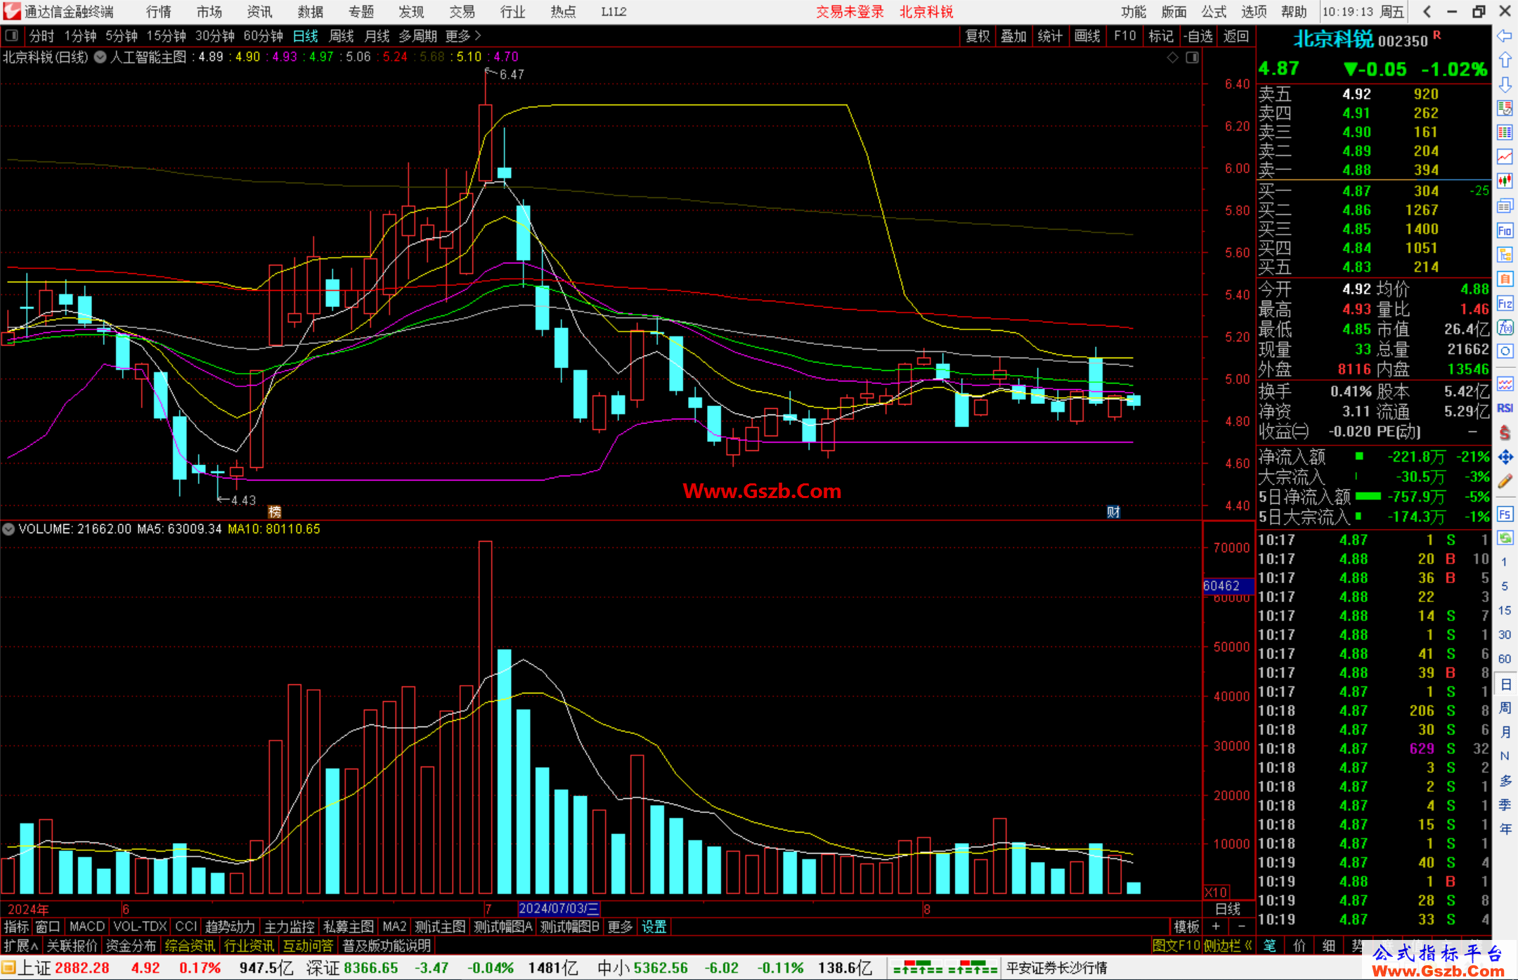Open the trend line chart sidebar icon
Viewport: 1518px width, 980px height.
(x=1505, y=156)
